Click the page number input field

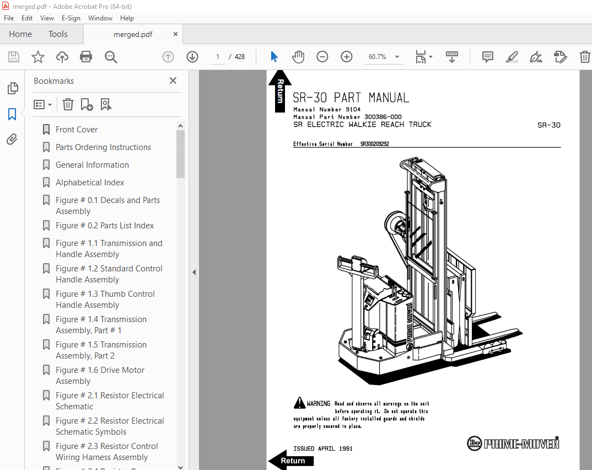click(x=217, y=56)
